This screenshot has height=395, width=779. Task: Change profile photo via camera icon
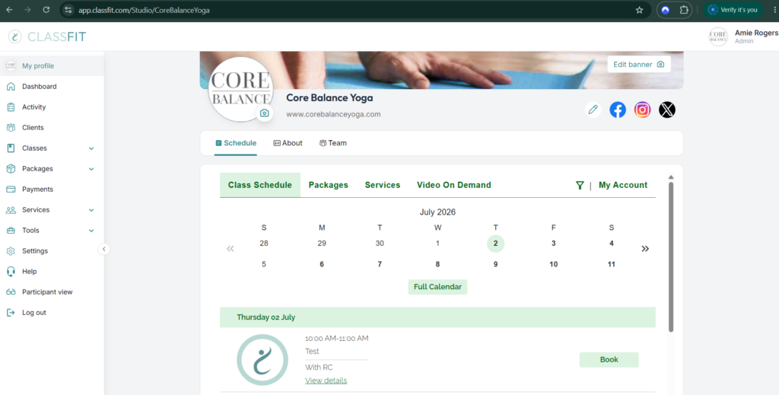264,113
